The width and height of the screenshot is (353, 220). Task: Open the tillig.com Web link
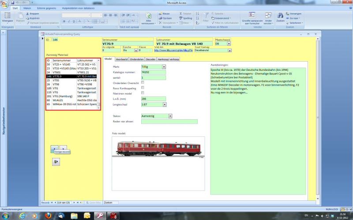click(173, 51)
